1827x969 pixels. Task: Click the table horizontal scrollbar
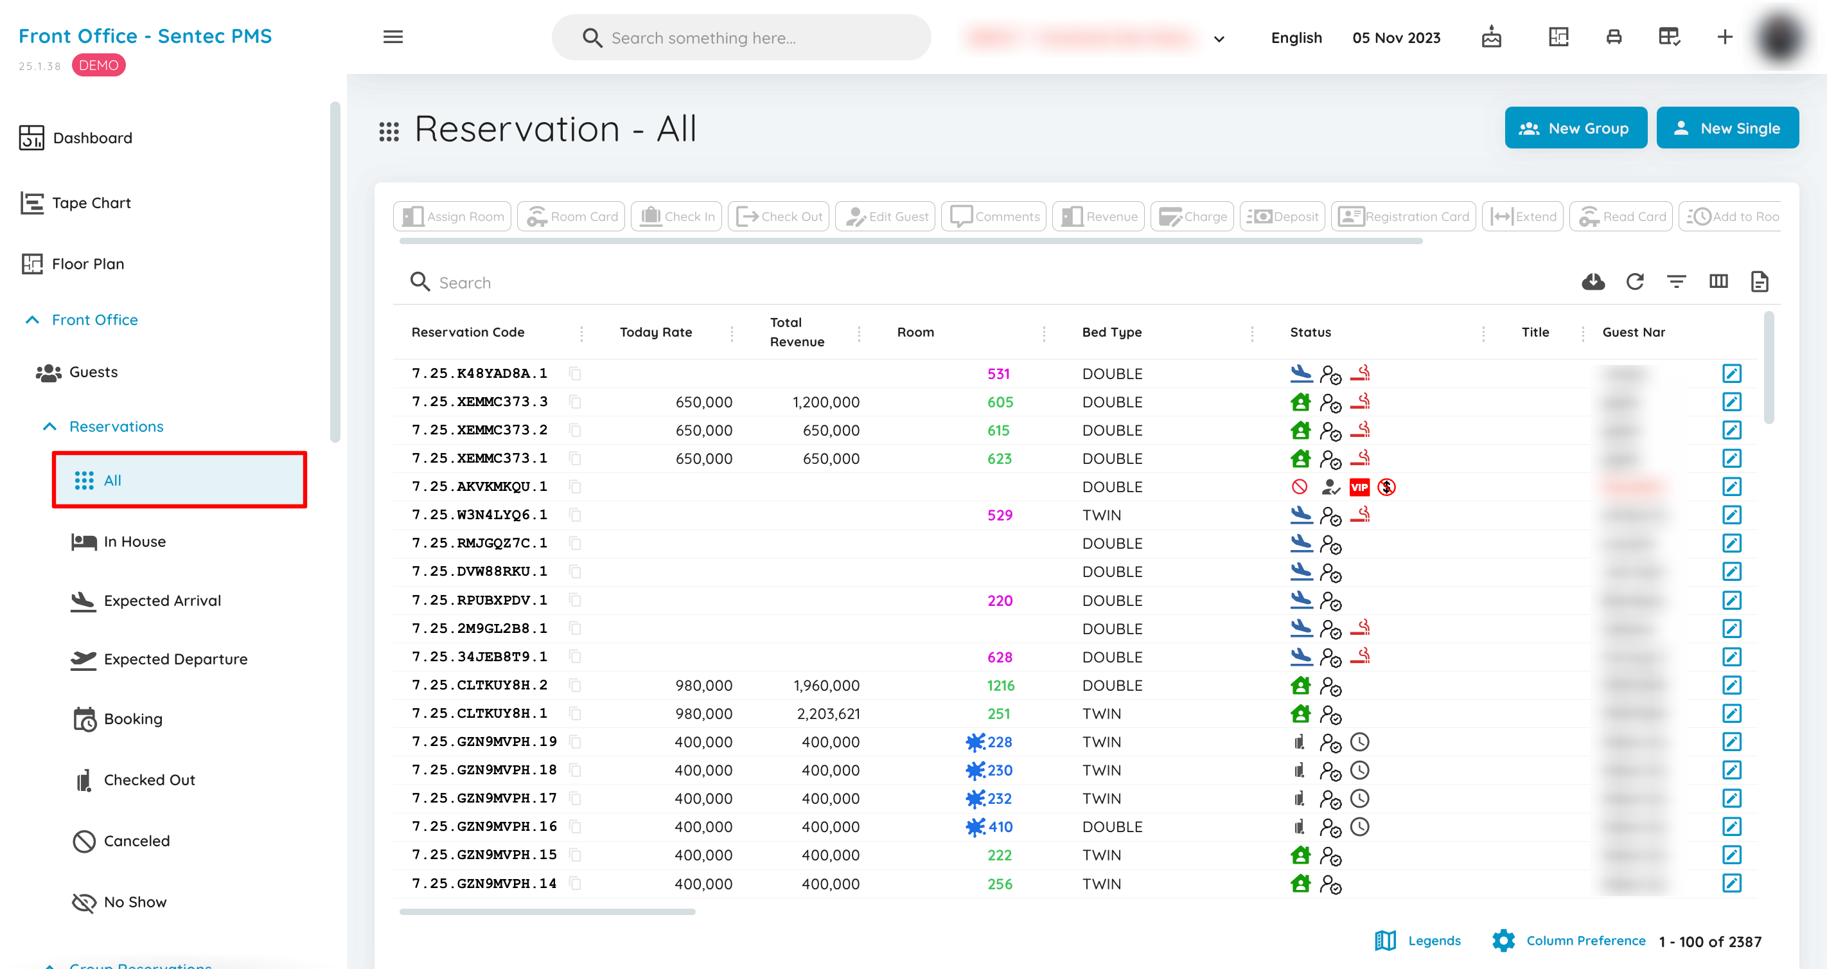[x=547, y=912]
